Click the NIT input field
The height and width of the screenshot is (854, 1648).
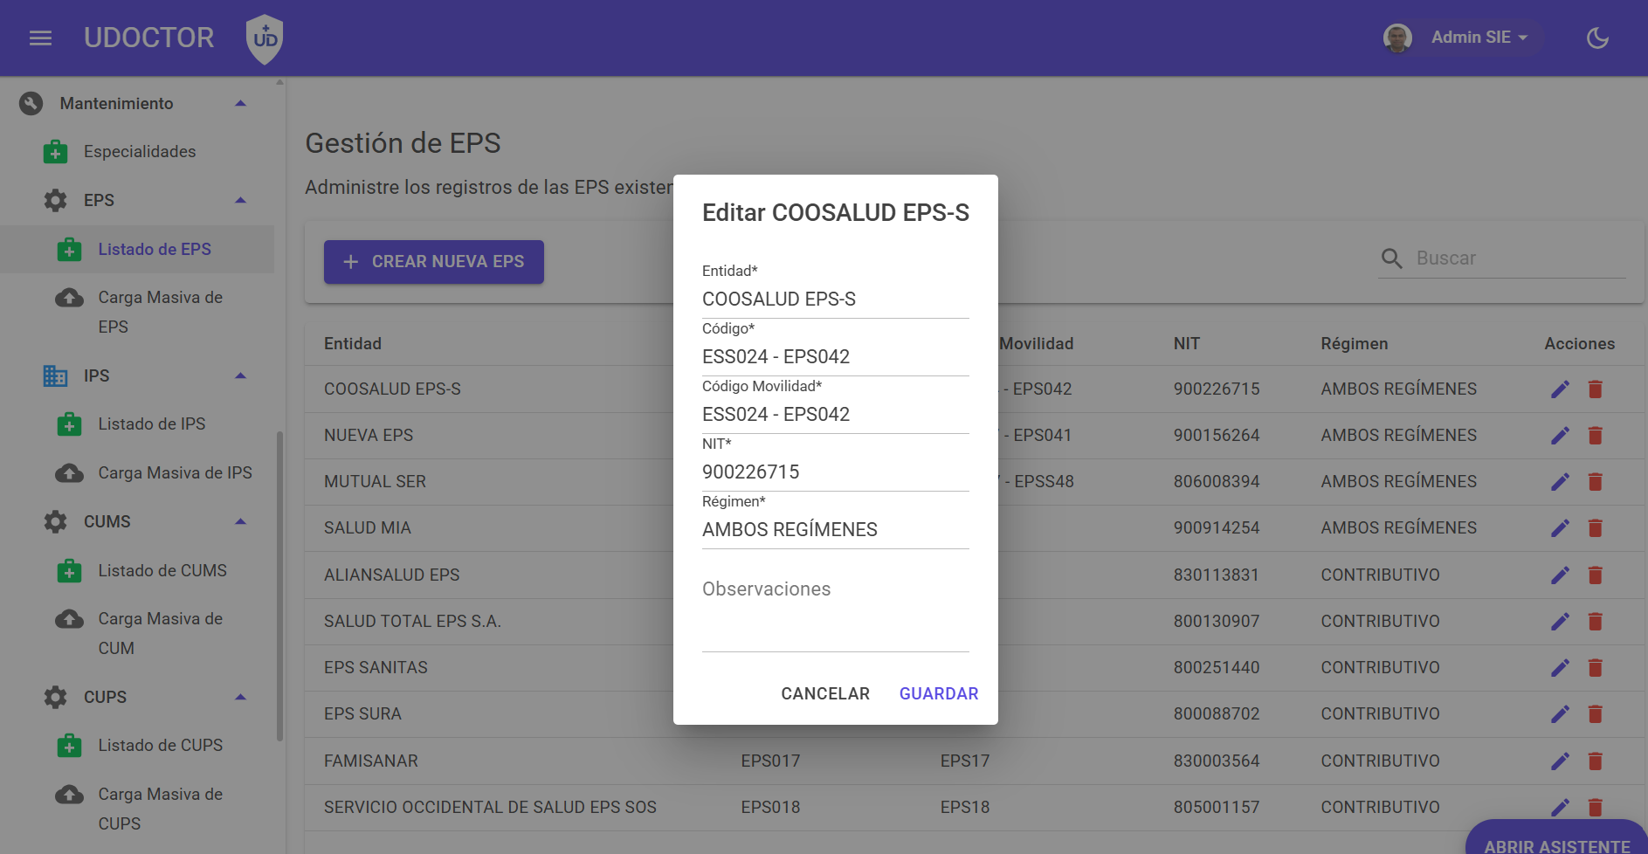(836, 472)
